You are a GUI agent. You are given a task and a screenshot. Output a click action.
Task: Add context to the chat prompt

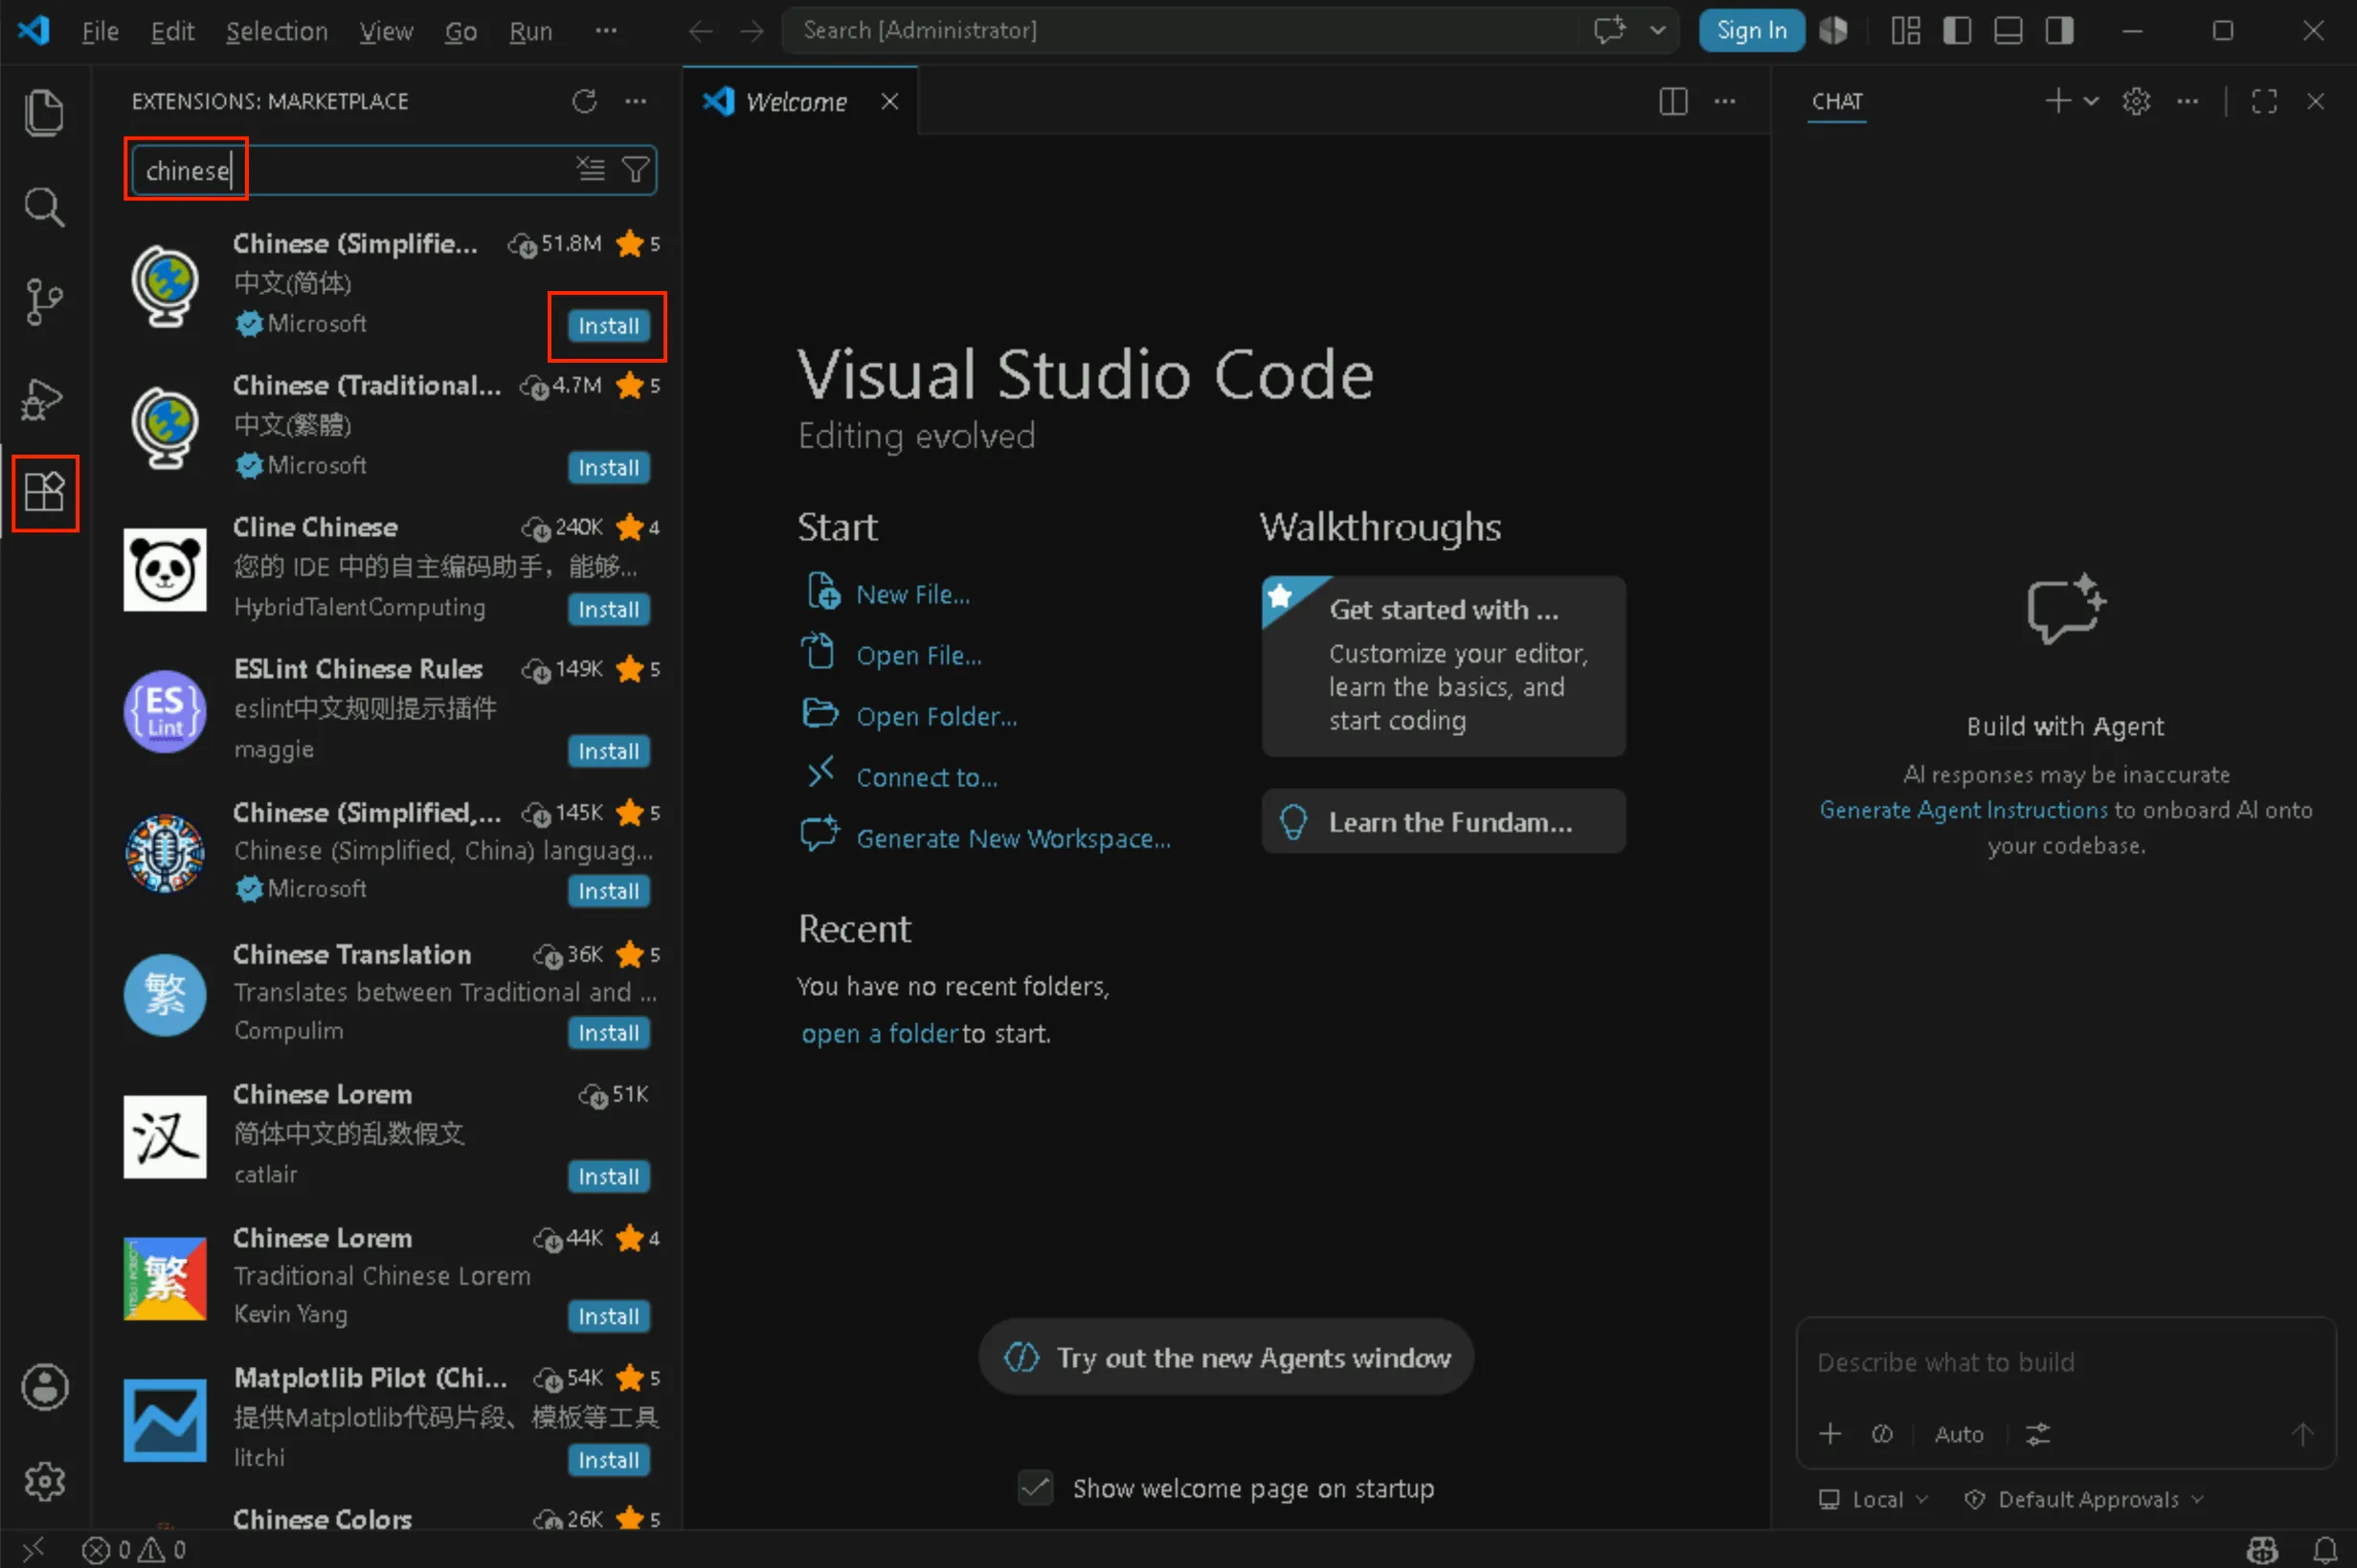point(1830,1434)
